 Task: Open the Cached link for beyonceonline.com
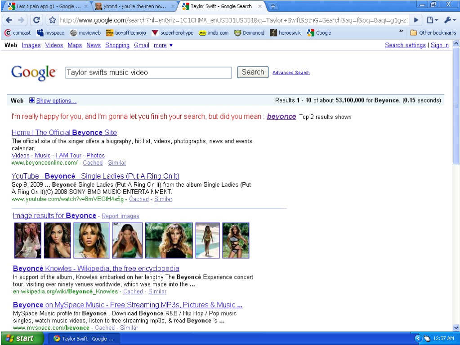tap(93, 162)
